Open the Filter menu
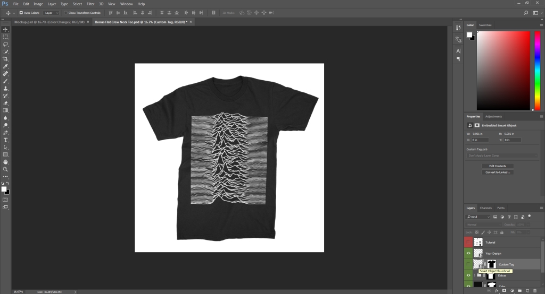Viewport: 545px width, 294px height. coord(90,4)
